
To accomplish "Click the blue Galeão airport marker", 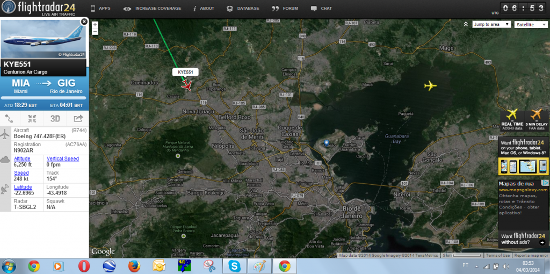I will [327, 142].
